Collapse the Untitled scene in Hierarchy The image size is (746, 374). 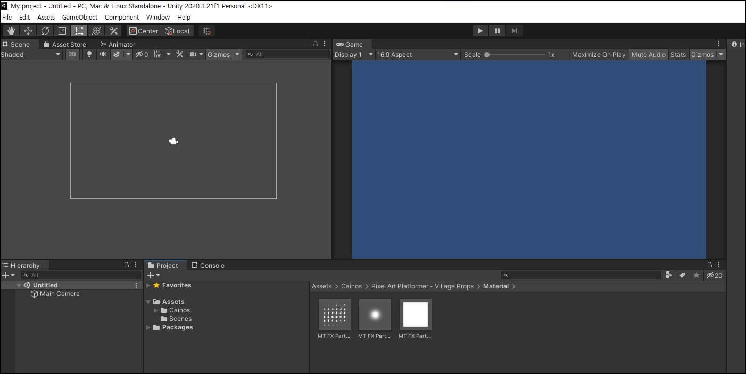tap(19, 285)
